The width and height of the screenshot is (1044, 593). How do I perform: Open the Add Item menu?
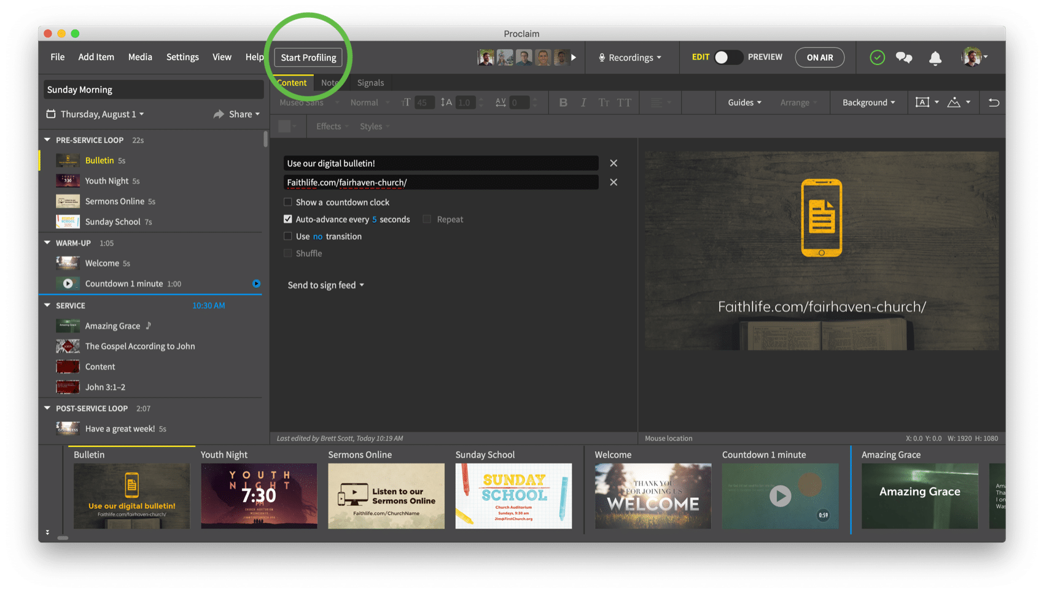[x=96, y=57]
